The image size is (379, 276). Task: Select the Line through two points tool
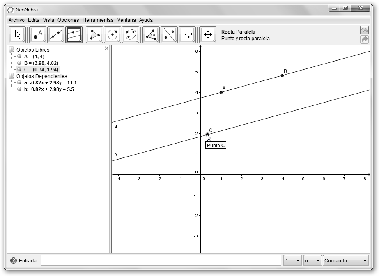click(x=56, y=35)
